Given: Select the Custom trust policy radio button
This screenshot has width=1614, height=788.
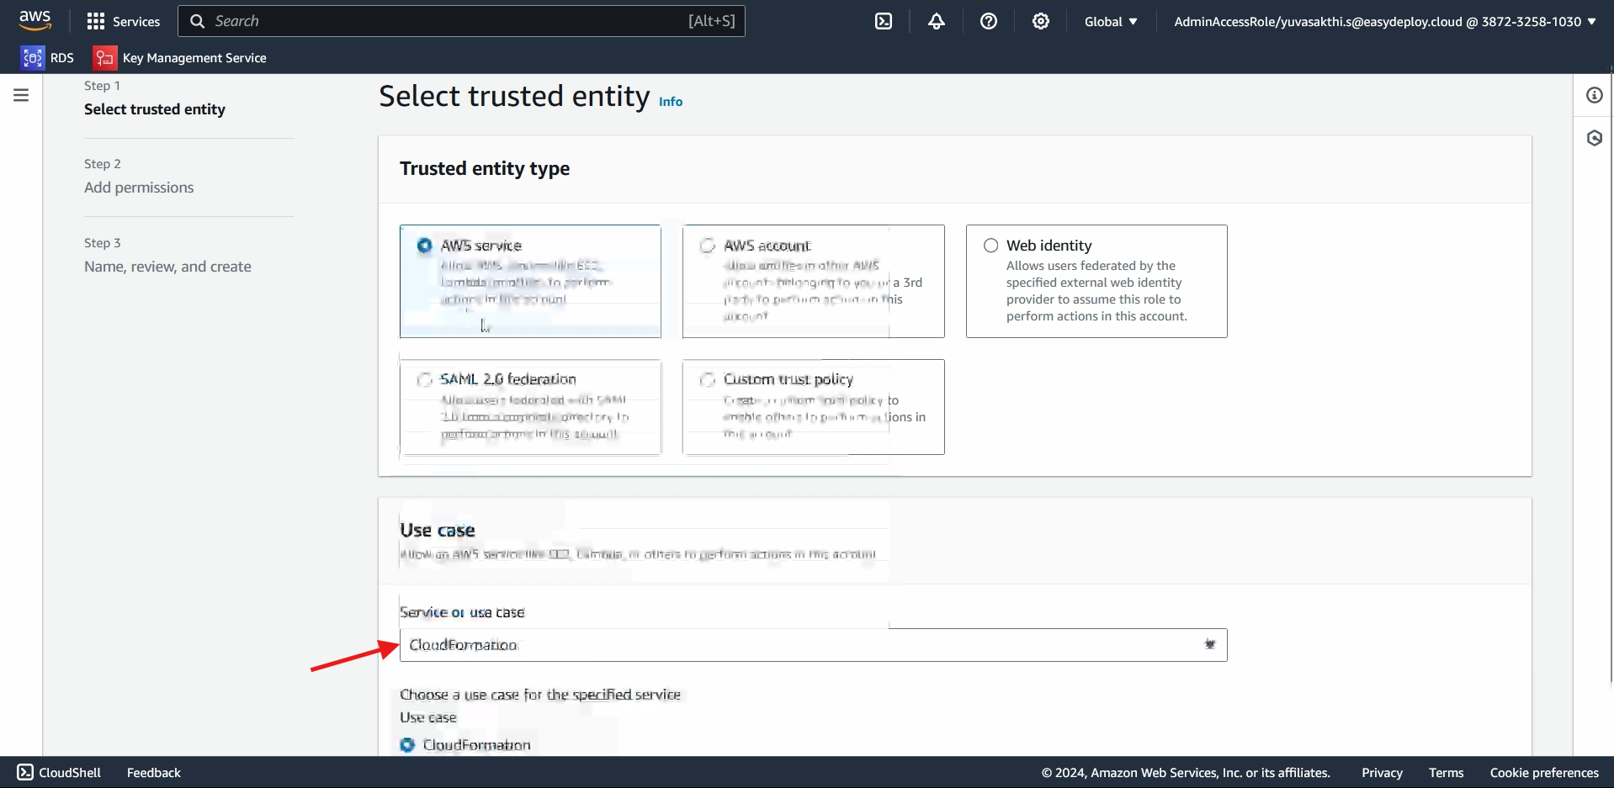Looking at the screenshot, I should (708, 380).
